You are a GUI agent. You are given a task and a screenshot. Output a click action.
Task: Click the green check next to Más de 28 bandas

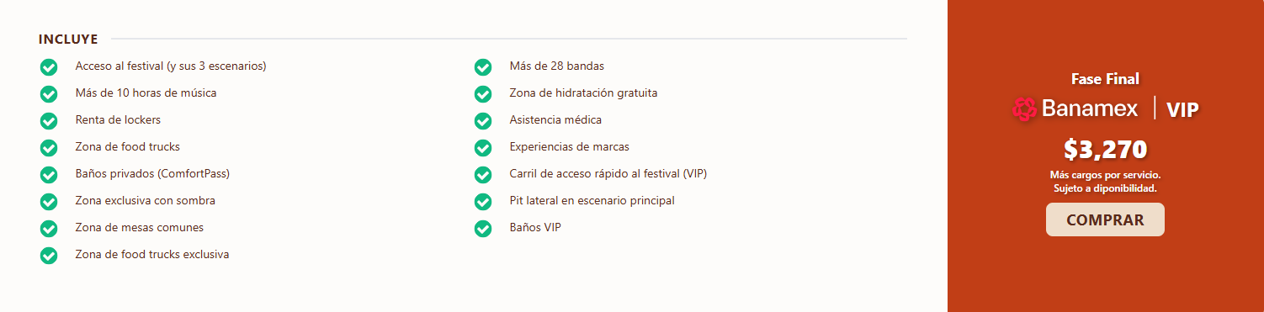click(x=483, y=66)
